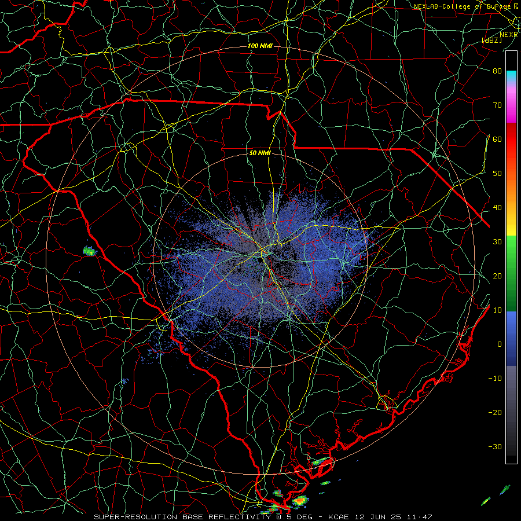Image resolution: width=521 pixels, height=521 pixels.
Task: Click the 20 value on dBZ scale
Action: (x=497, y=276)
